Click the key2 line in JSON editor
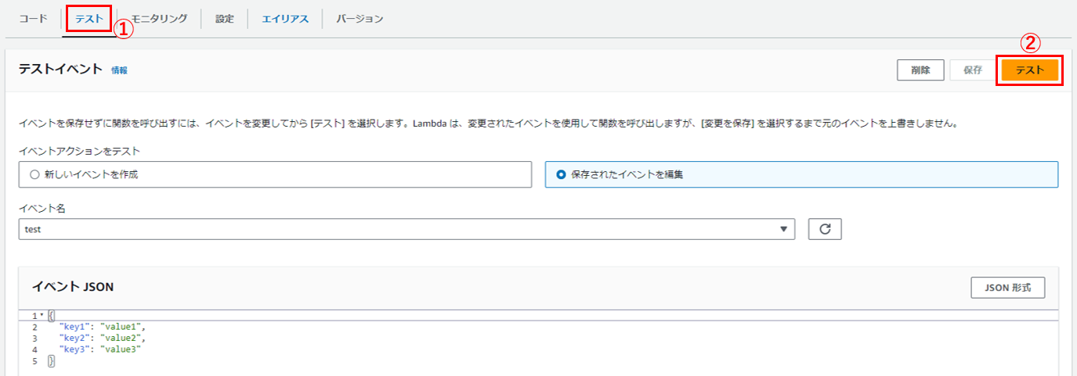This screenshot has height=376, width=1077. tap(102, 338)
